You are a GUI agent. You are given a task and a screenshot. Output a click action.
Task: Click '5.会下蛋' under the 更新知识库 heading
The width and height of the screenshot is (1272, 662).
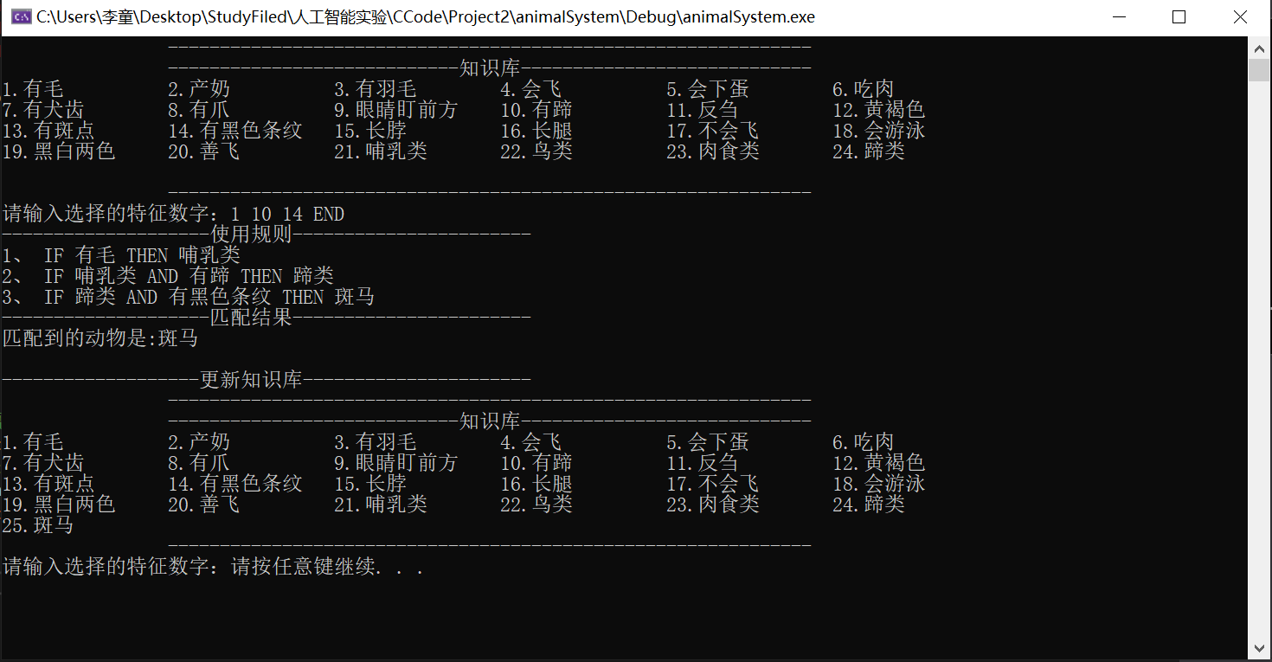[708, 442]
